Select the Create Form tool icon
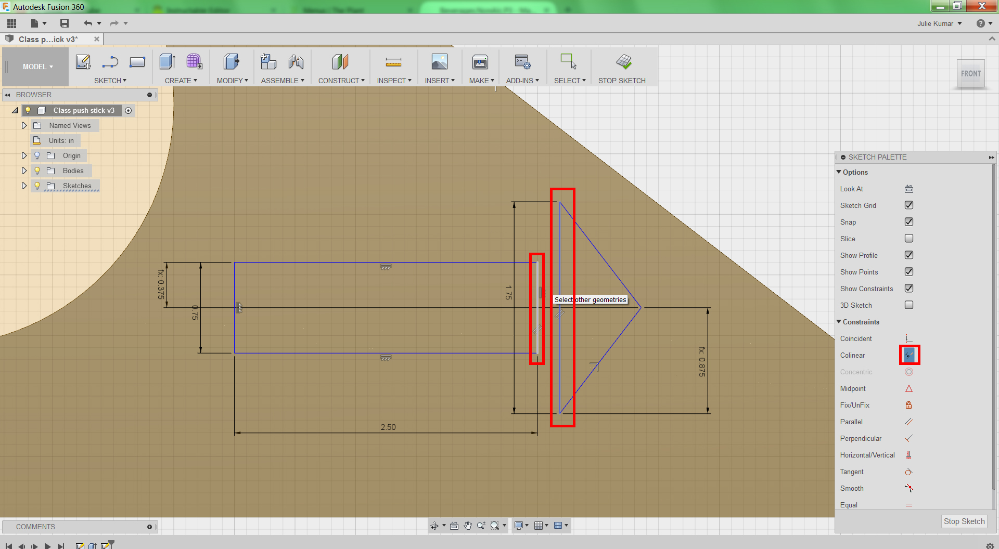This screenshot has width=999, height=549. pyautogui.click(x=194, y=62)
